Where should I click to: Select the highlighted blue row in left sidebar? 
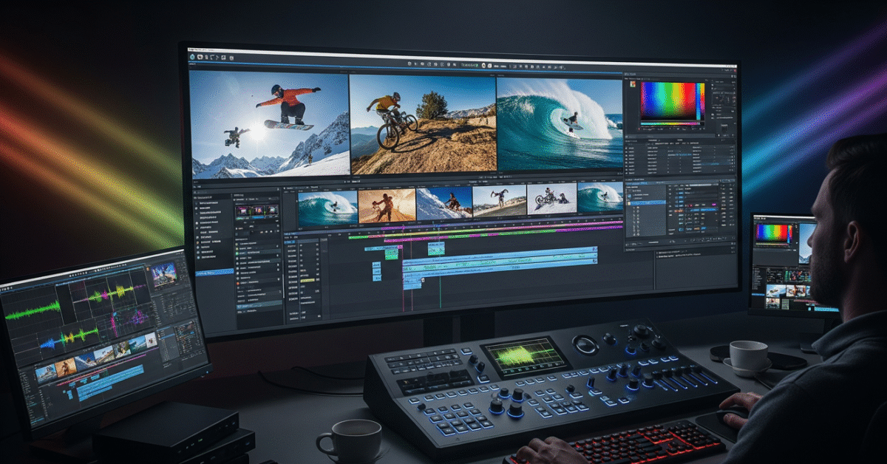point(214,272)
